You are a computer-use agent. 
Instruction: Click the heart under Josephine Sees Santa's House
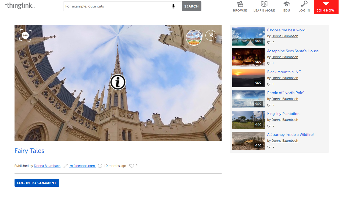tap(269, 63)
